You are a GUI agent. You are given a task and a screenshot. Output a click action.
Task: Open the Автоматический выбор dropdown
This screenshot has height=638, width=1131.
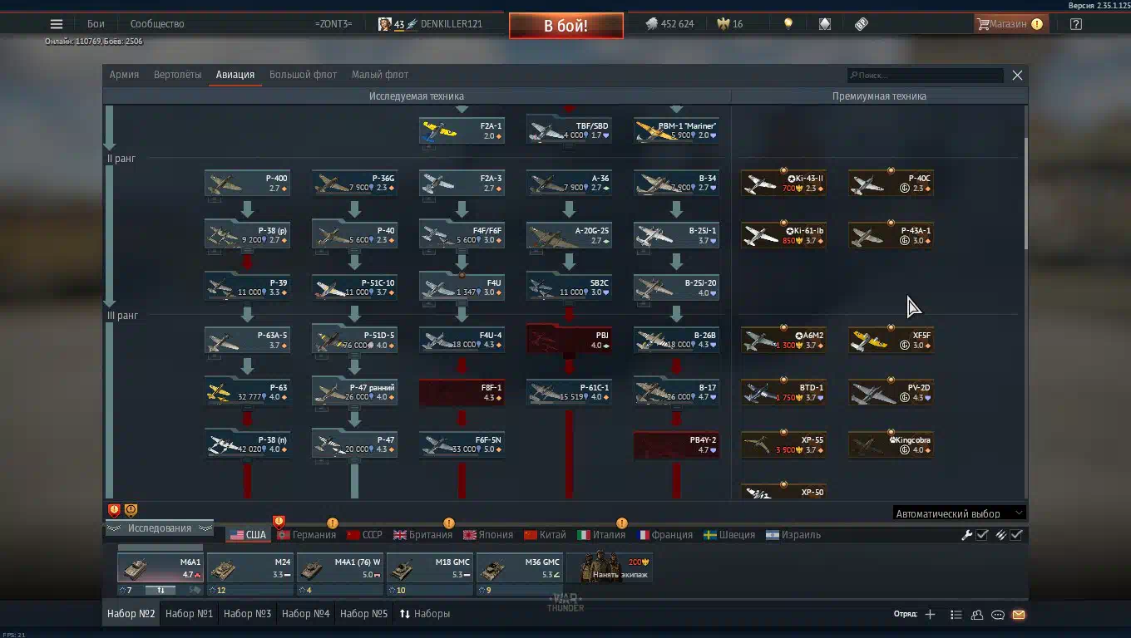tap(959, 513)
